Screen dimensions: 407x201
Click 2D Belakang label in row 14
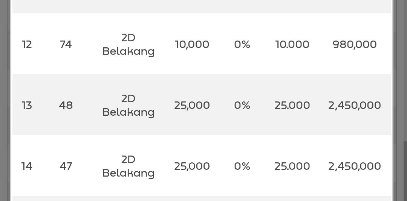pos(128,166)
